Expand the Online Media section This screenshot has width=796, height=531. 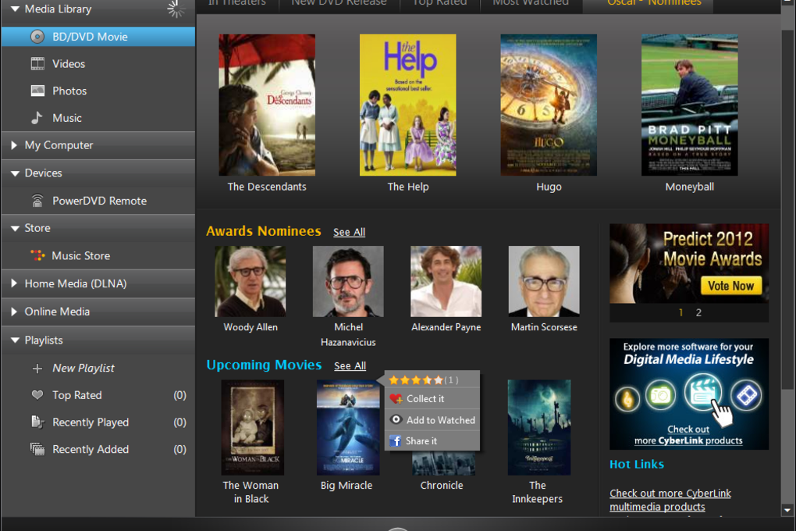(x=14, y=312)
